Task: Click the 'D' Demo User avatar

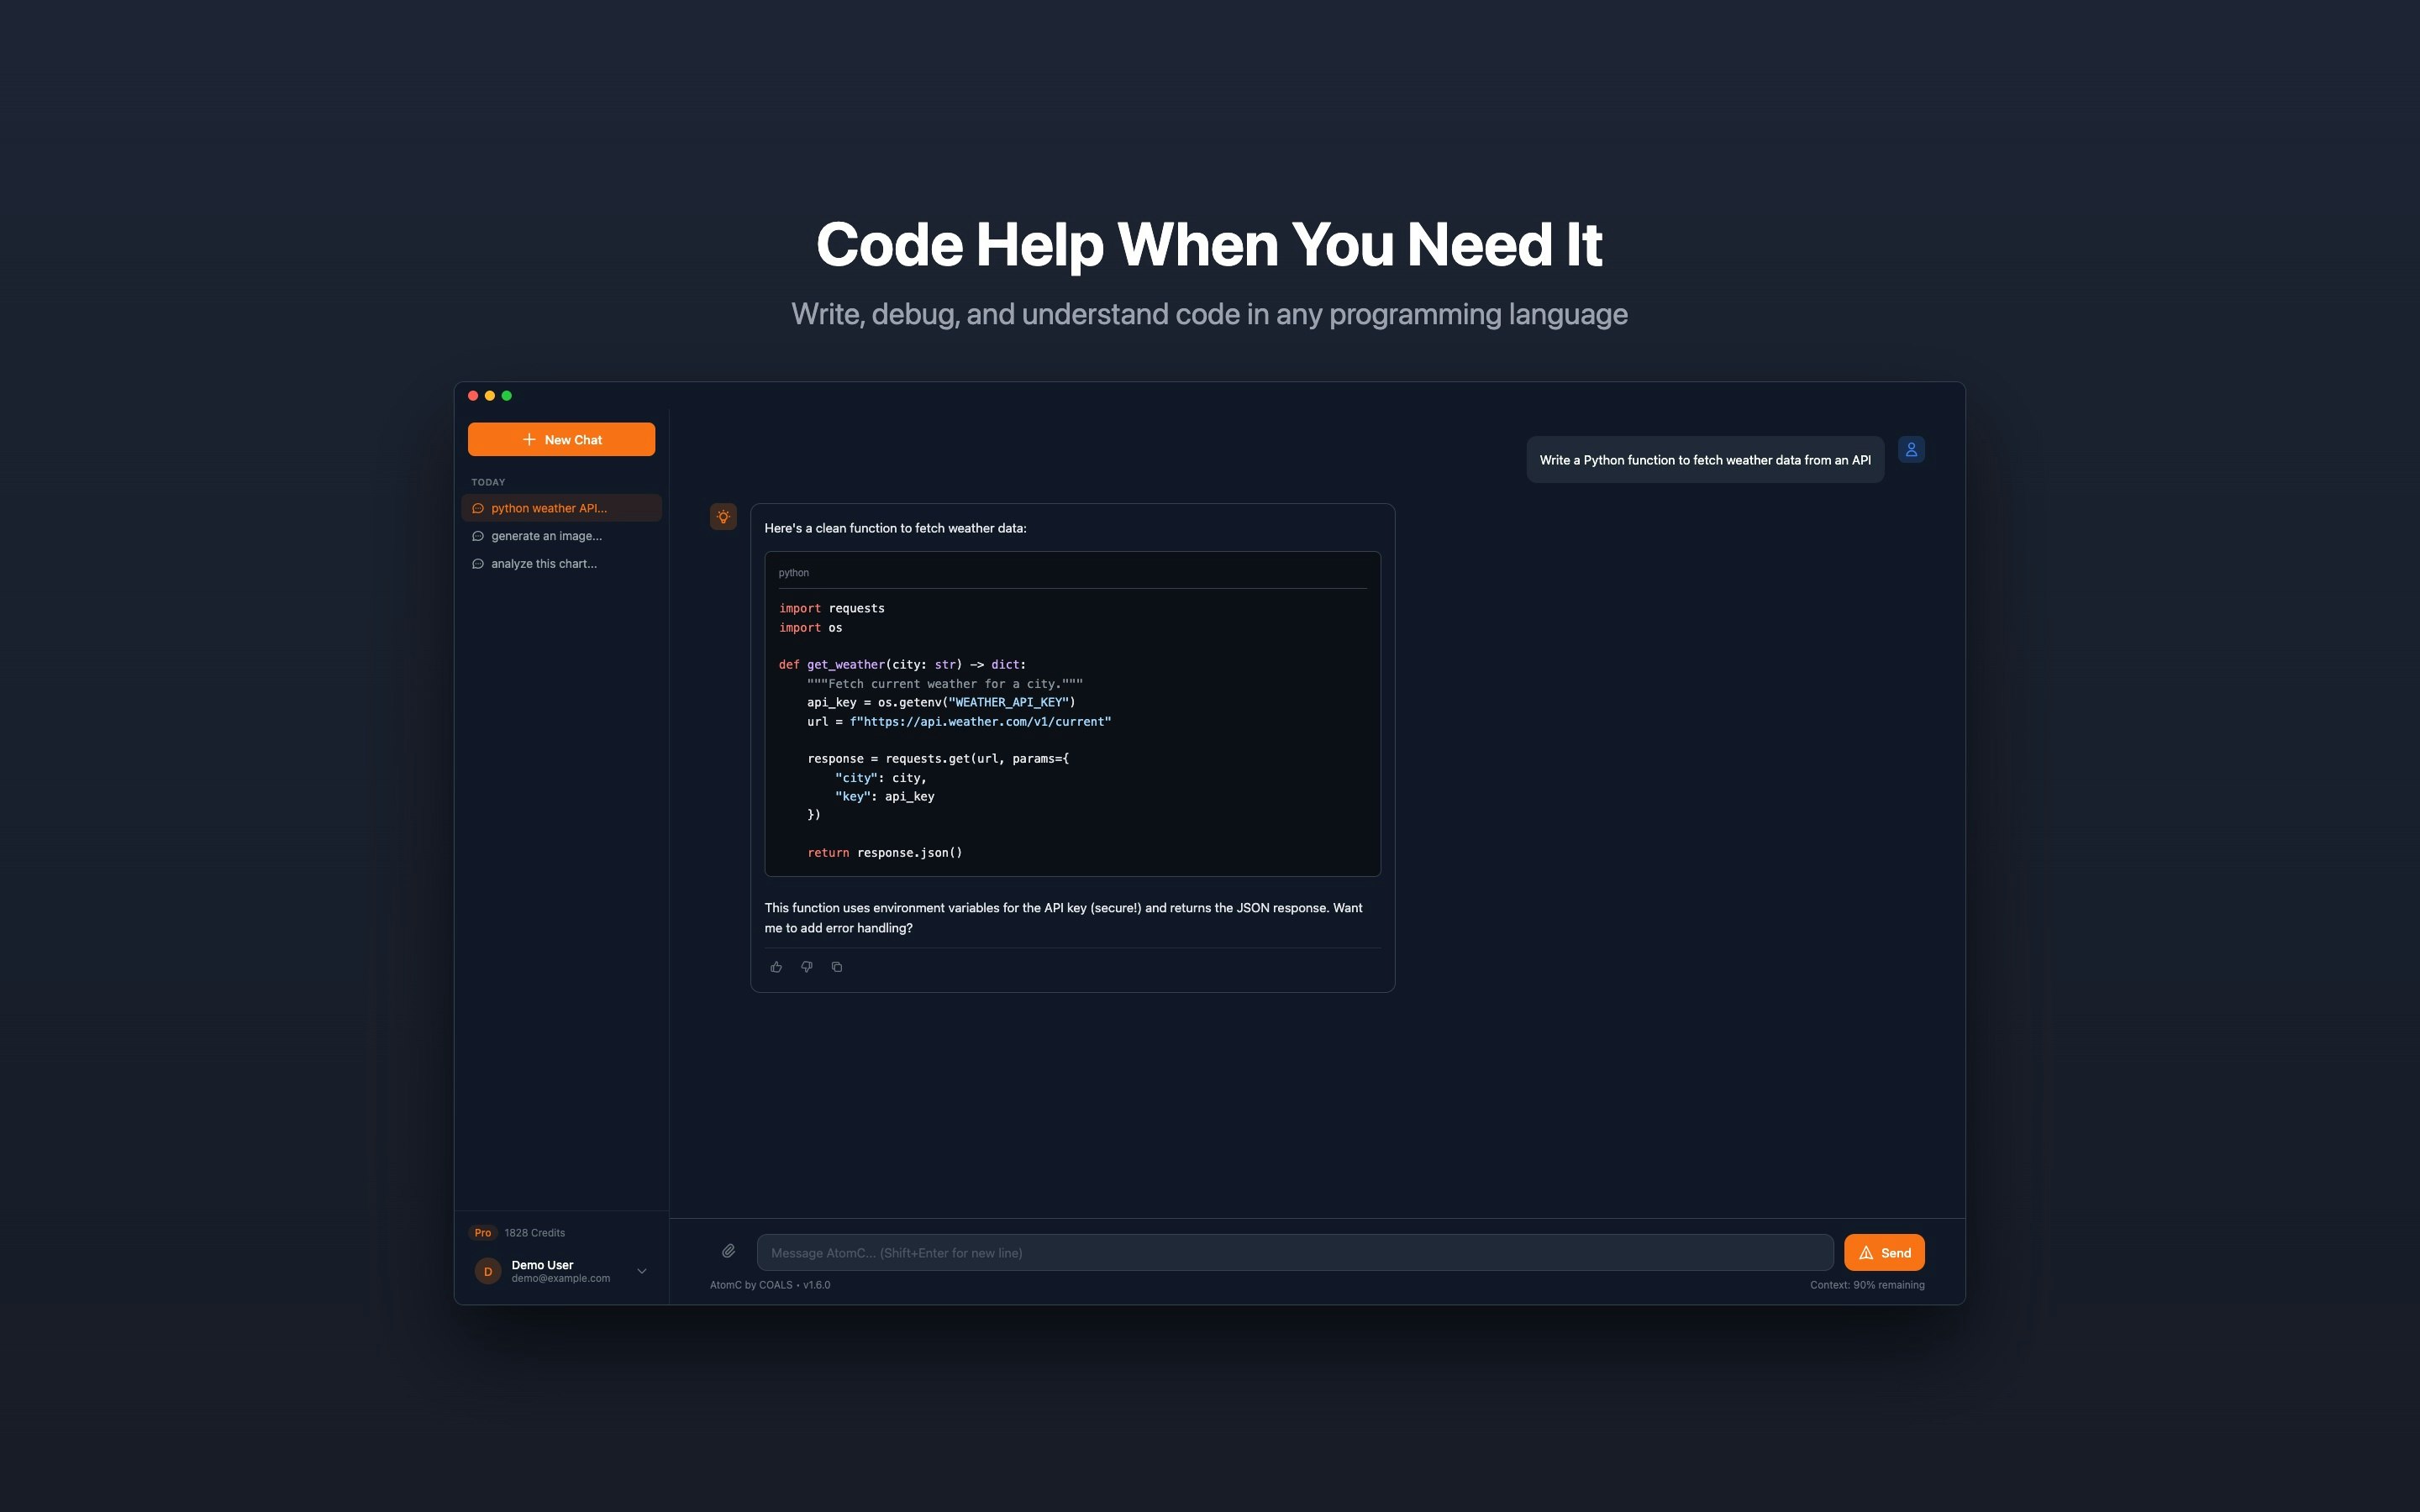Action: click(x=488, y=1271)
